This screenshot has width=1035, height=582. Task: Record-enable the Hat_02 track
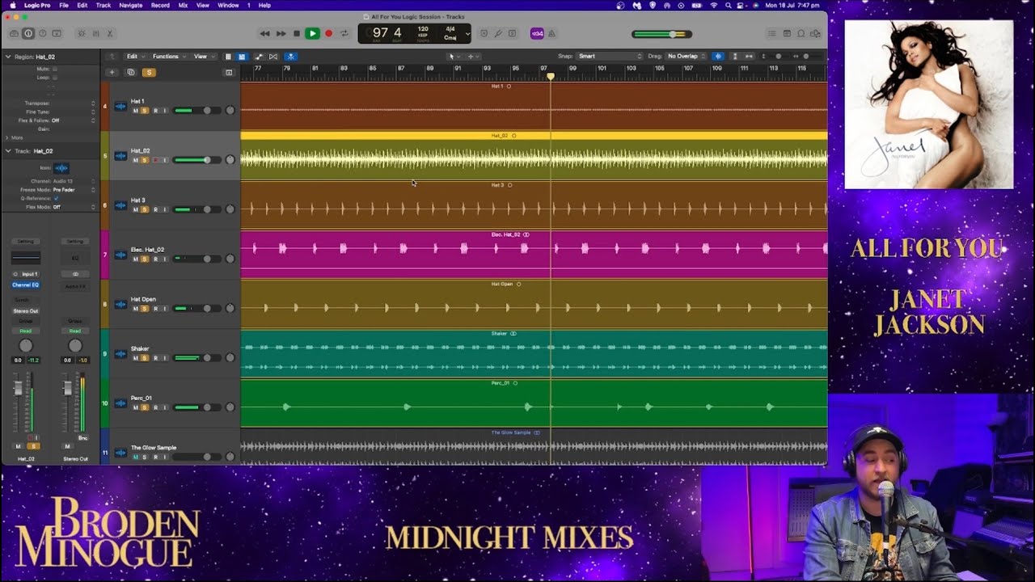click(x=154, y=160)
